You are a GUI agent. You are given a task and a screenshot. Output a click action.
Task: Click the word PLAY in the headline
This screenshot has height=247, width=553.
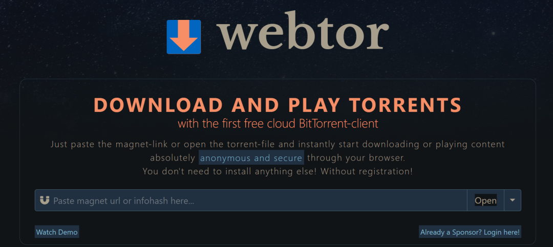coord(314,105)
